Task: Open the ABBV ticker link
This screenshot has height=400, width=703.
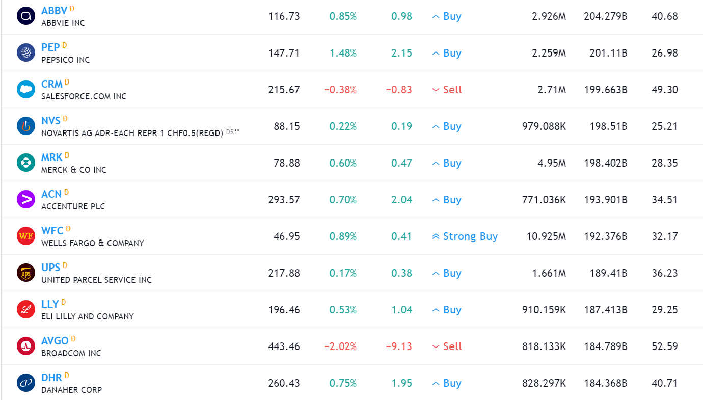Action: click(x=54, y=11)
